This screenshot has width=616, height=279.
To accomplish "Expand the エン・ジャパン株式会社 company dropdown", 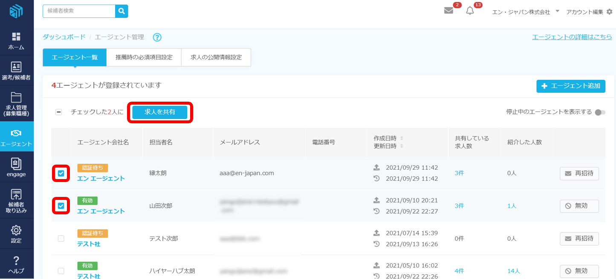I will pos(558,11).
